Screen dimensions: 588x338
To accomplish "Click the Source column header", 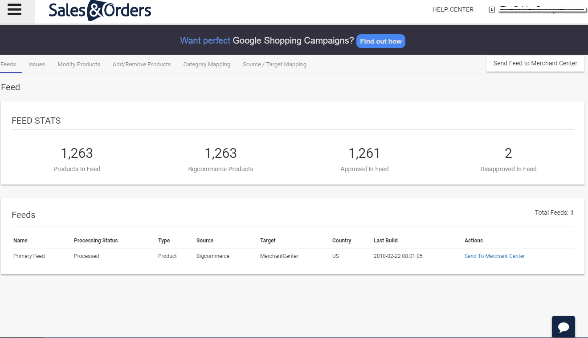I will pos(205,241).
